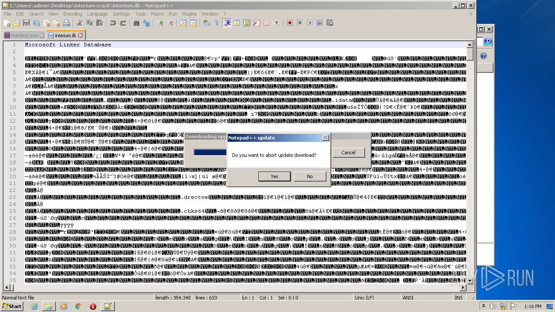
Task: Show the Document Map panel
Action: 247,23
